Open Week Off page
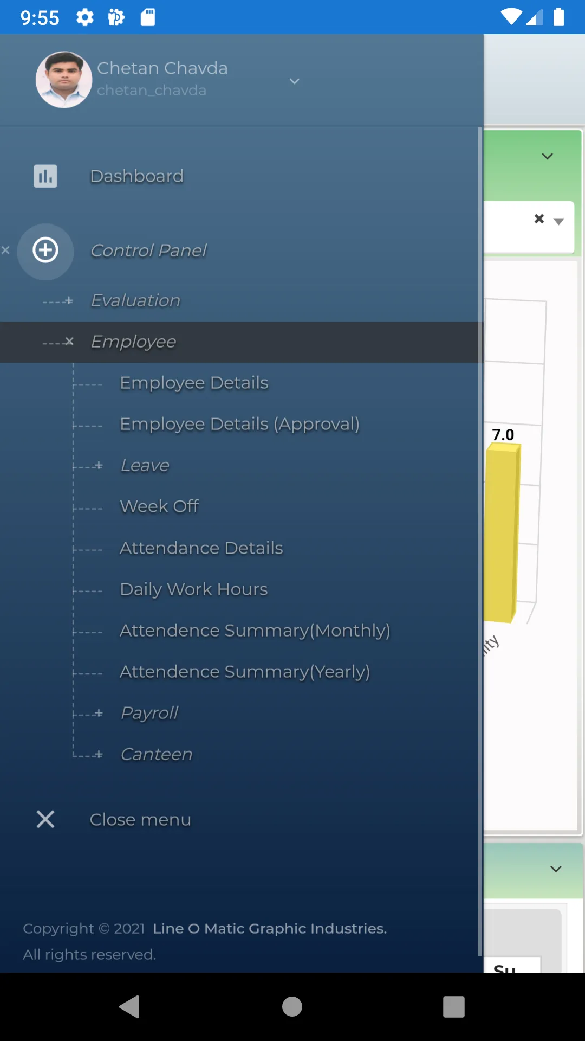Screen dimensions: 585x1041 point(159,506)
